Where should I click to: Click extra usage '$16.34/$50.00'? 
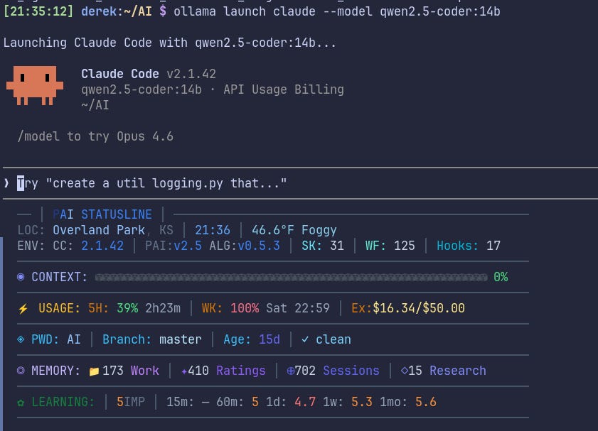[418, 308]
